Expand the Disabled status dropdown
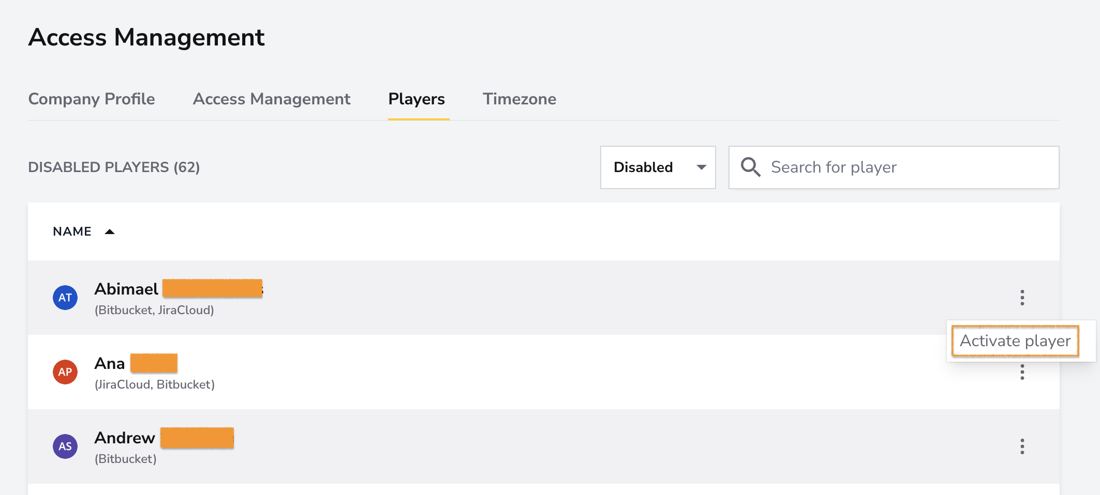The image size is (1100, 495). 658,167
